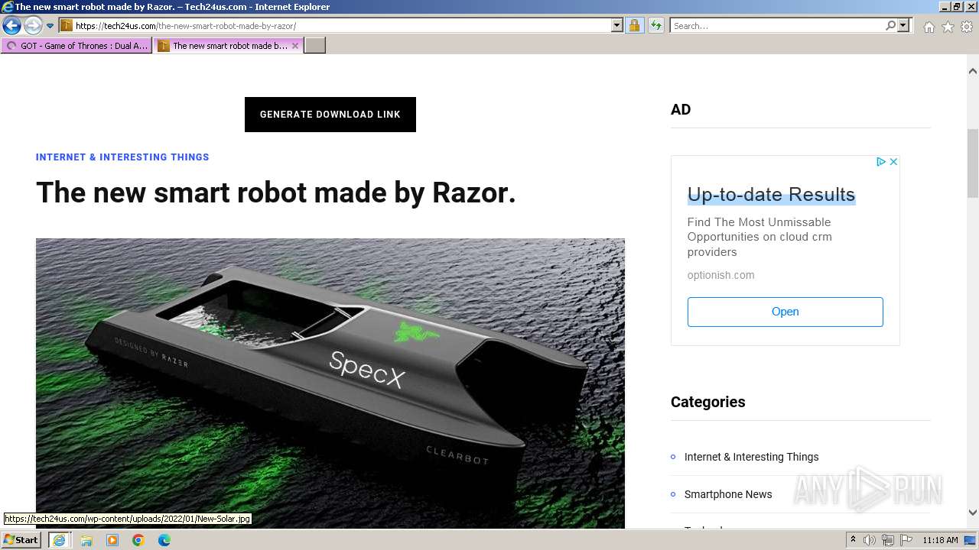Click the Open button in the ad
This screenshot has height=550, width=979.
[x=785, y=312]
